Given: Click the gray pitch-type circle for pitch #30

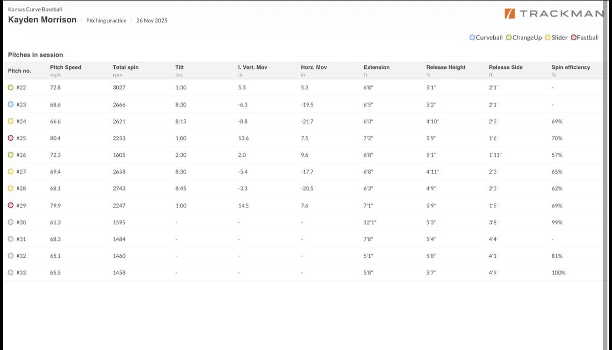Looking at the screenshot, I should [11, 222].
